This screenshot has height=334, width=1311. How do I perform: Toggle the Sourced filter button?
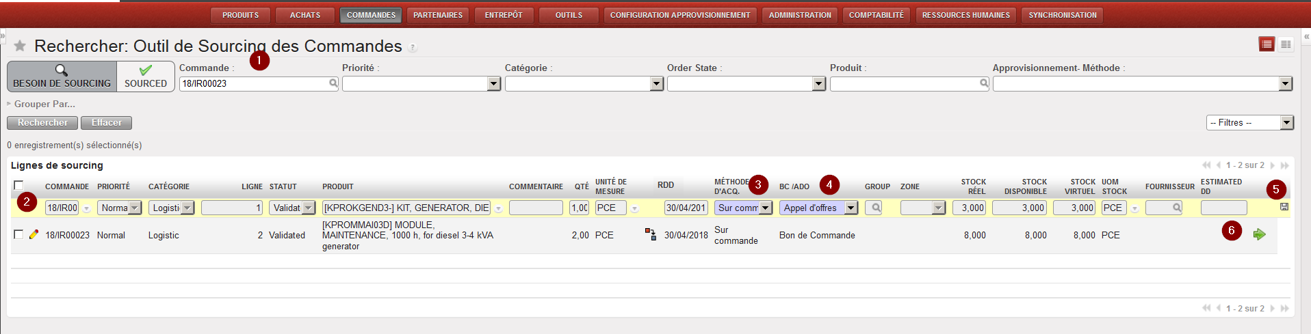[145, 76]
